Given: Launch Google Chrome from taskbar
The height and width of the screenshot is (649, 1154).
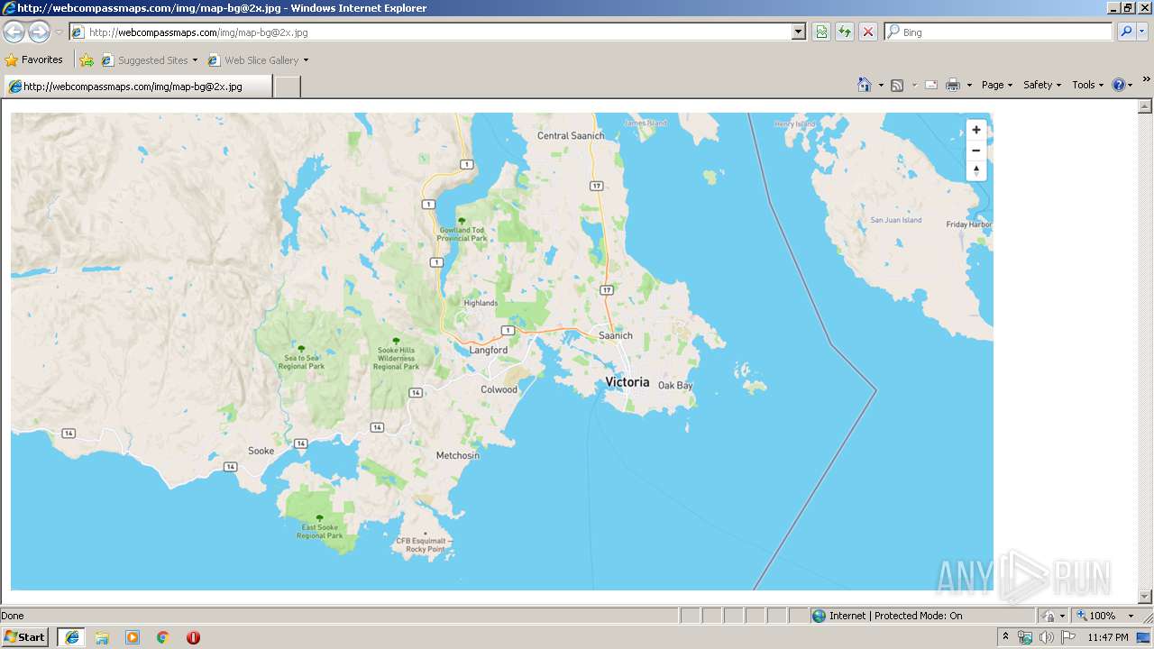Looking at the screenshot, I should (163, 637).
